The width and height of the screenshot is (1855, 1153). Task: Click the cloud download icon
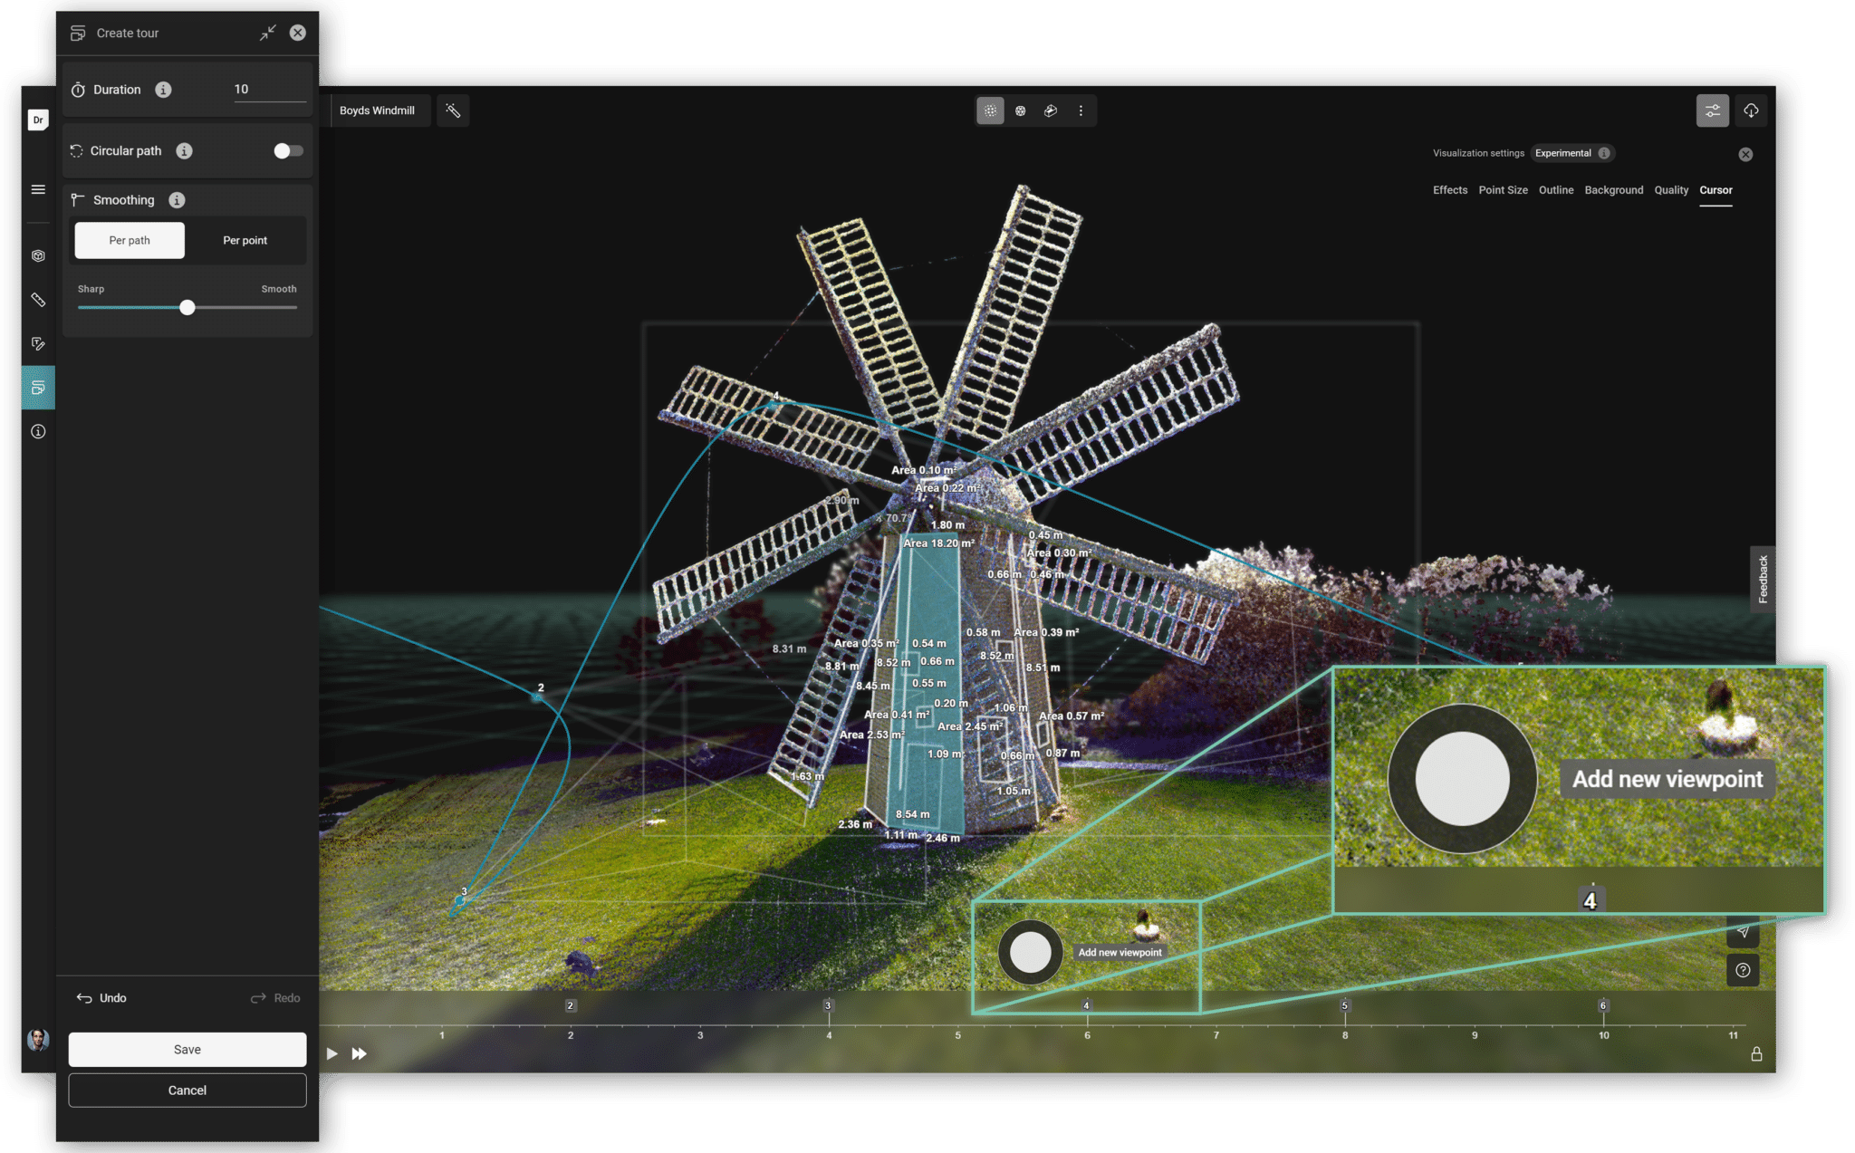tap(1751, 110)
